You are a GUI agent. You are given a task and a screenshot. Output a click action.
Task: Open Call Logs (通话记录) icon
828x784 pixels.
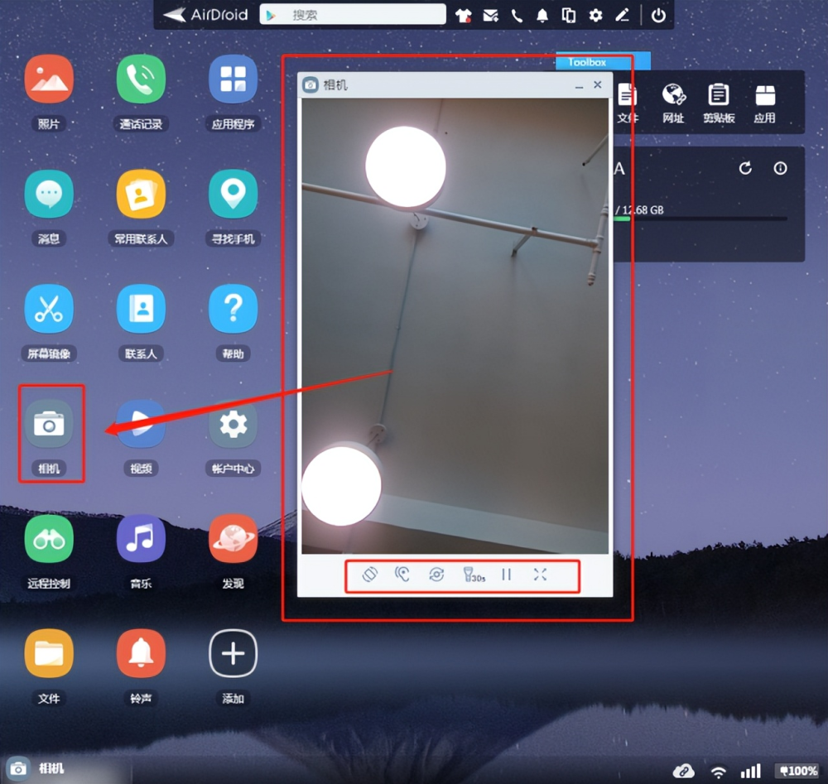tap(141, 79)
